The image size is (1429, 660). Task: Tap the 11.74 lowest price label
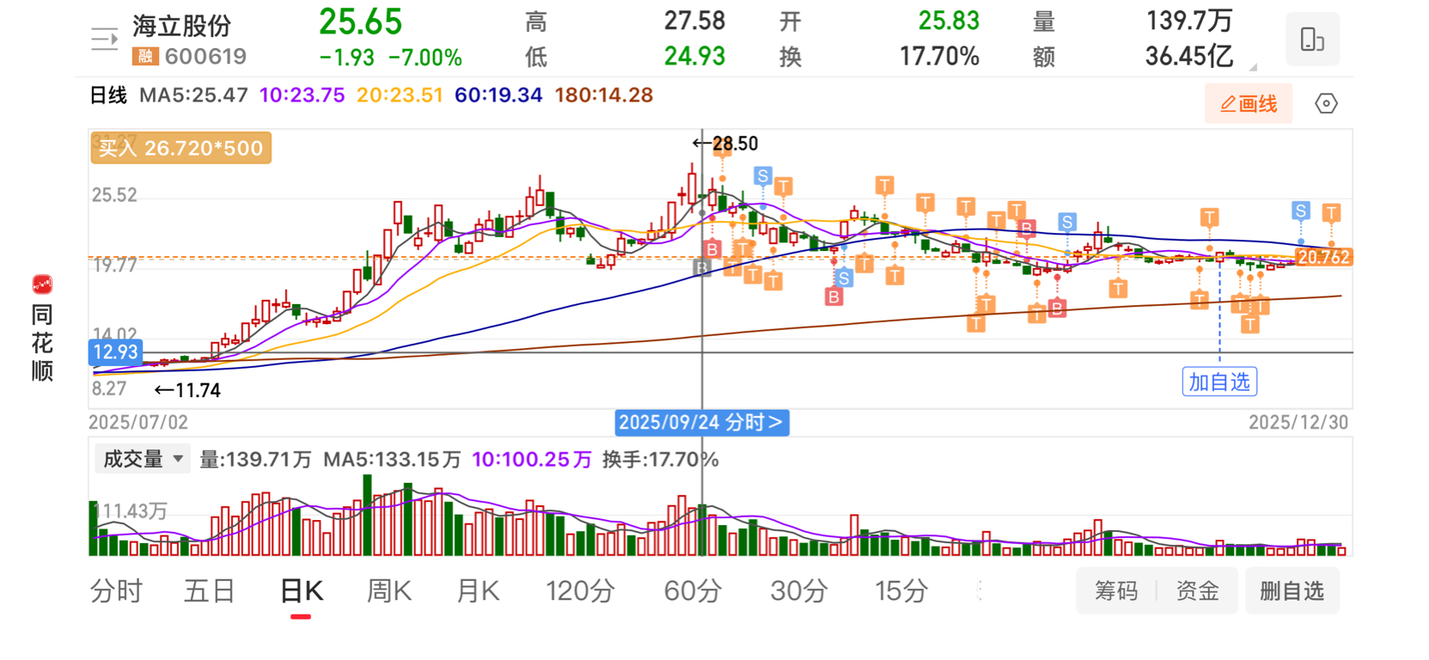198,391
